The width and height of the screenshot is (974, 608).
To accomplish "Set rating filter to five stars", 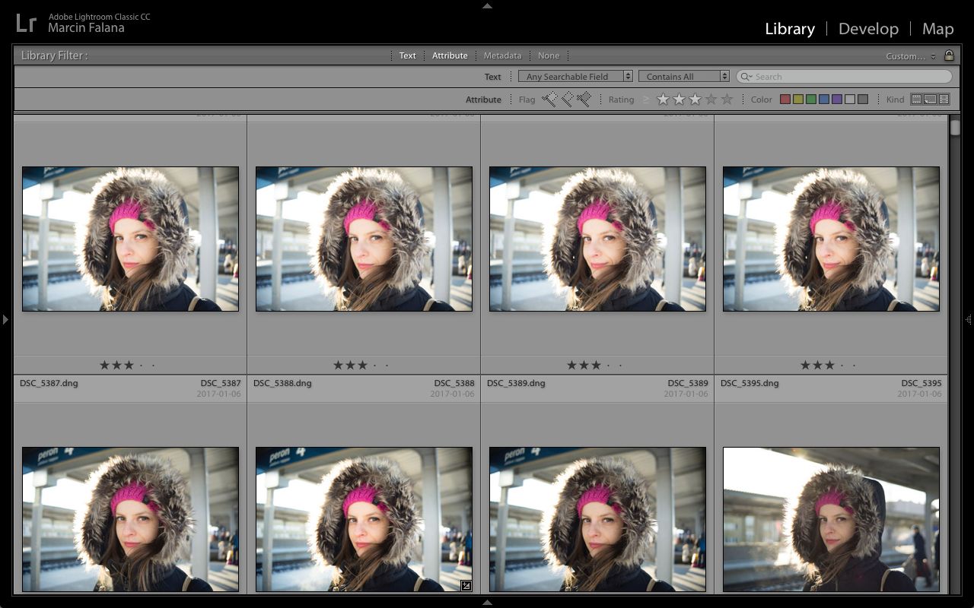I will point(727,100).
